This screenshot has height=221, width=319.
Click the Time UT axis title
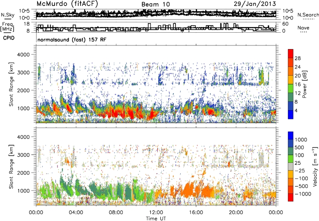[156, 219]
